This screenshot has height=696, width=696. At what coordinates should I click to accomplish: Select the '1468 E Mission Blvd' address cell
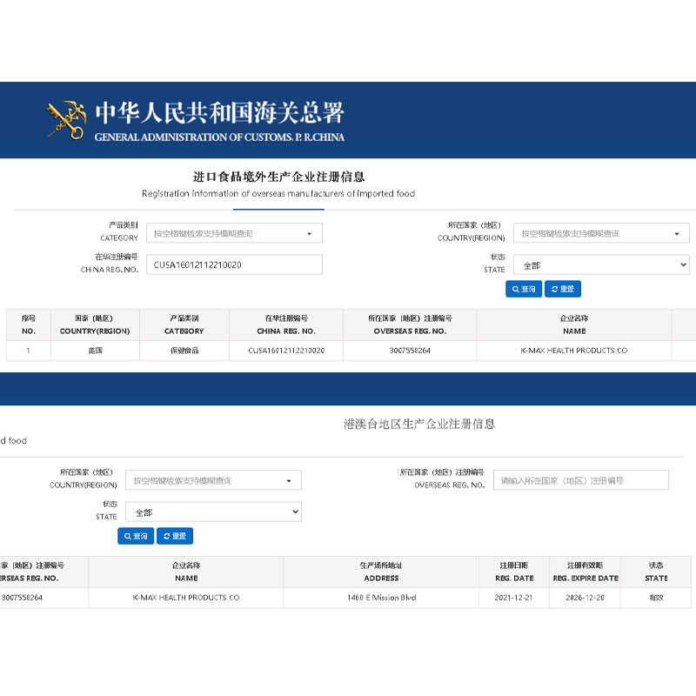click(381, 598)
